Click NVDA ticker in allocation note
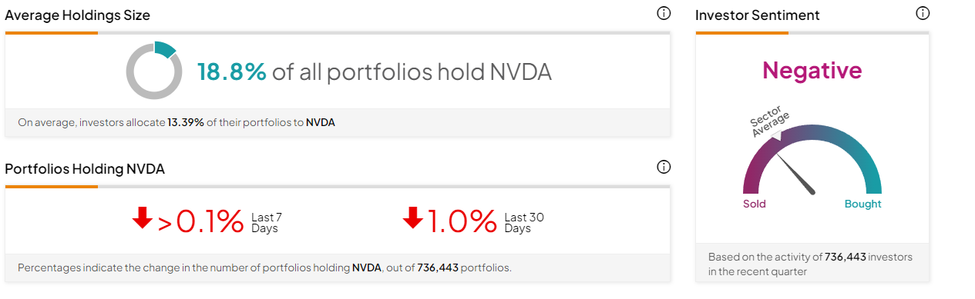 321,122
